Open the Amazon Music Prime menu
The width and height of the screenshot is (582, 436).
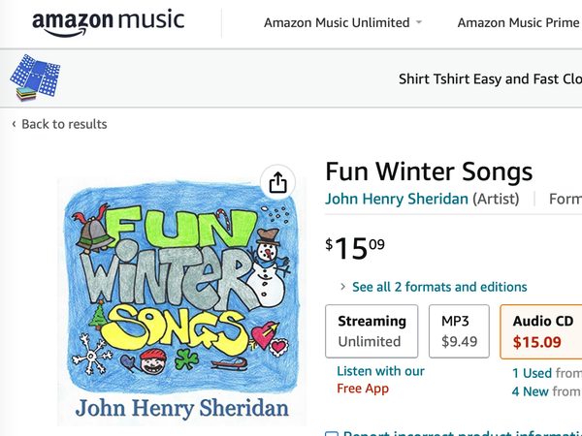(519, 22)
